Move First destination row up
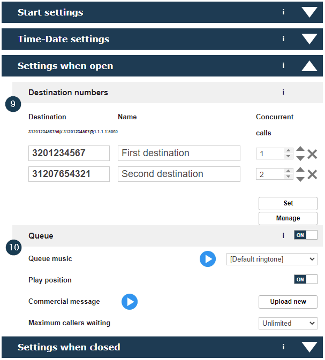This screenshot has height=360, width=325. pyautogui.click(x=300, y=149)
